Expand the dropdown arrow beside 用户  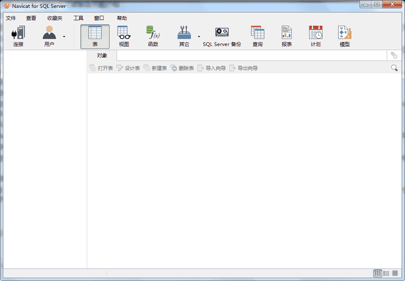64,36
